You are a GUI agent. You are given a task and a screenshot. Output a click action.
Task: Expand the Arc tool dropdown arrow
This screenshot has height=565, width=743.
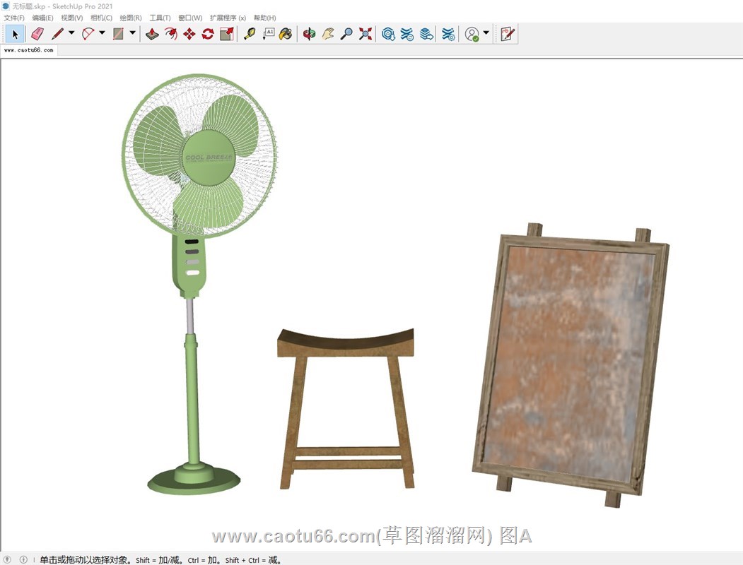(102, 33)
